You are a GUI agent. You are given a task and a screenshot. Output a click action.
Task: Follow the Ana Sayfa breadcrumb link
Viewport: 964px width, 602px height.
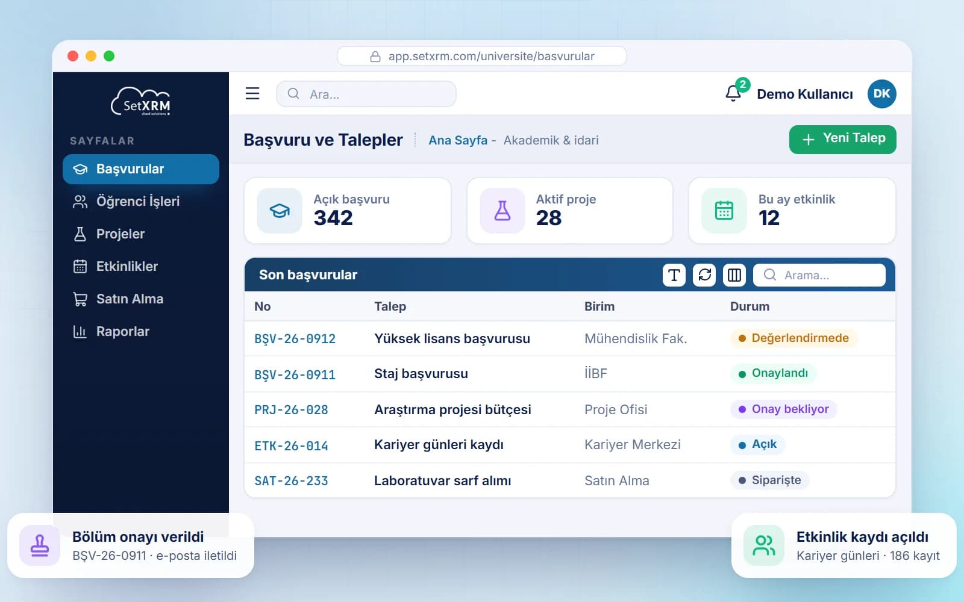point(458,140)
